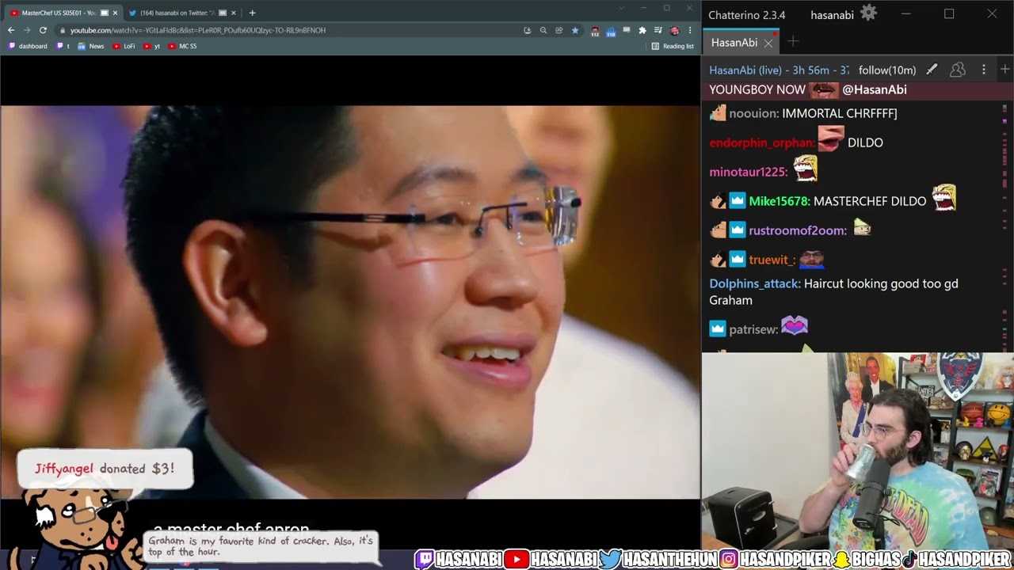Switch to the hasanabi on Twitter tab
This screenshot has height=570, width=1014.
point(182,13)
